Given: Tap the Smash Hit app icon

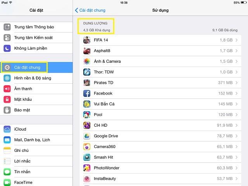Looking at the screenshot, I should point(87,157).
